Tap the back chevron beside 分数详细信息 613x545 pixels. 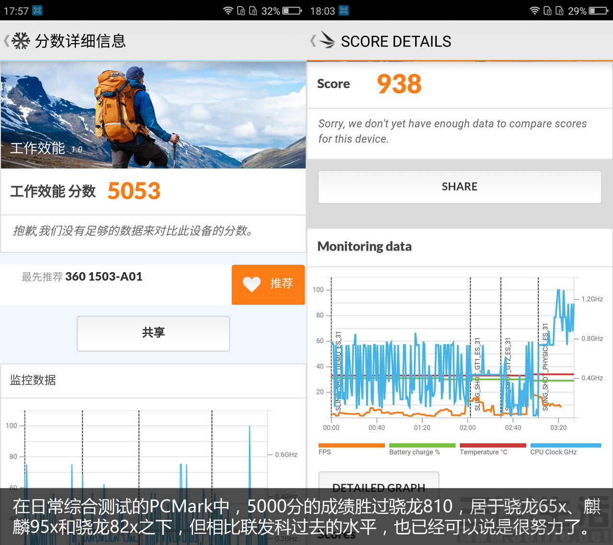point(6,41)
